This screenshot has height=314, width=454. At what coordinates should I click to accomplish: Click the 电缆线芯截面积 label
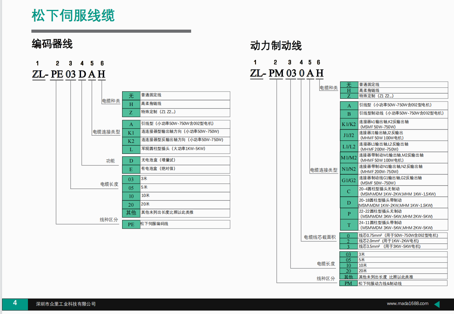click(x=319, y=237)
